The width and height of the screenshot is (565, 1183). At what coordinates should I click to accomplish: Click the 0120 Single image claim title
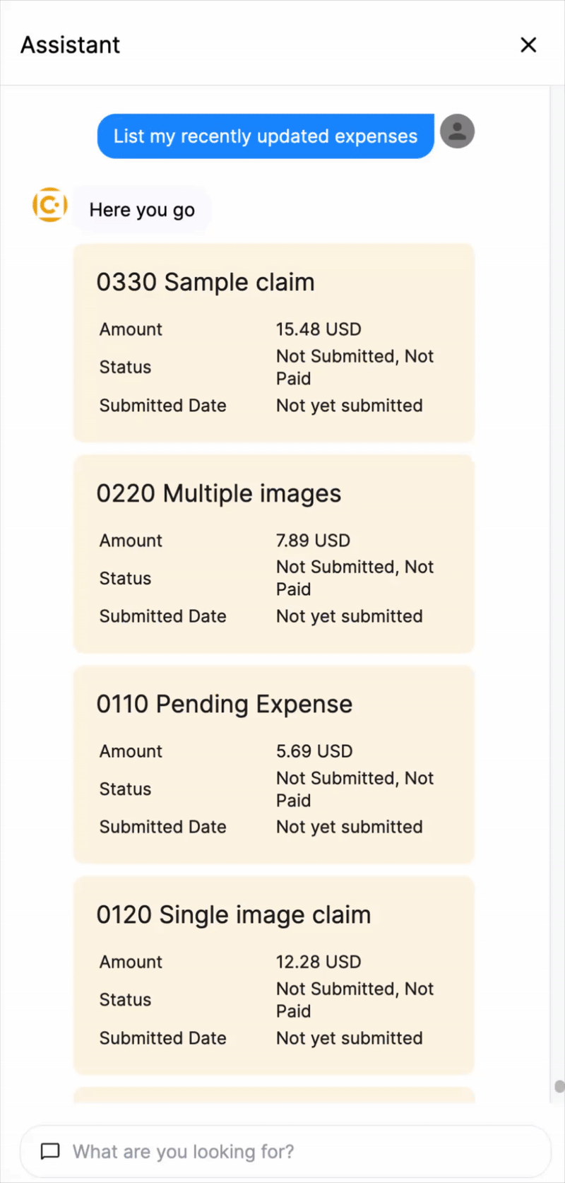(x=234, y=914)
